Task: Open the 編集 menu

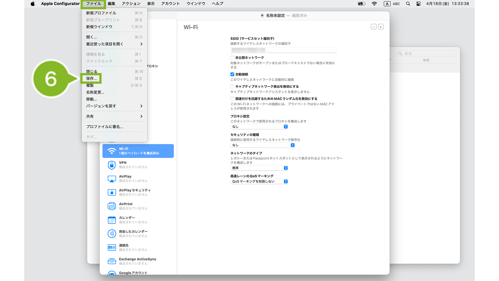Action: [x=111, y=4]
